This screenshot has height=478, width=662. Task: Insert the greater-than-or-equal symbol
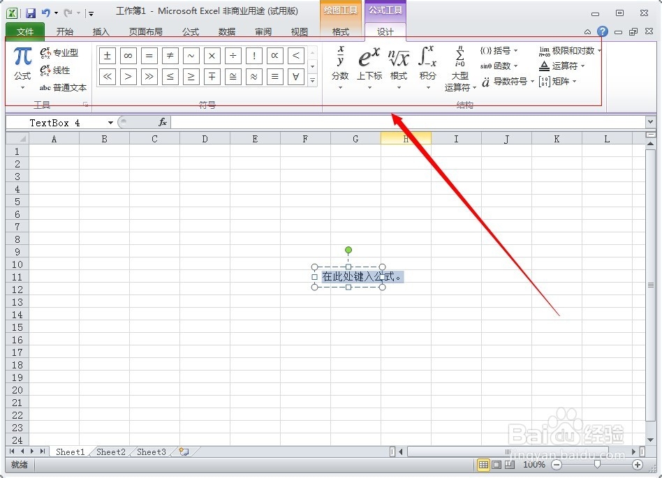click(191, 77)
